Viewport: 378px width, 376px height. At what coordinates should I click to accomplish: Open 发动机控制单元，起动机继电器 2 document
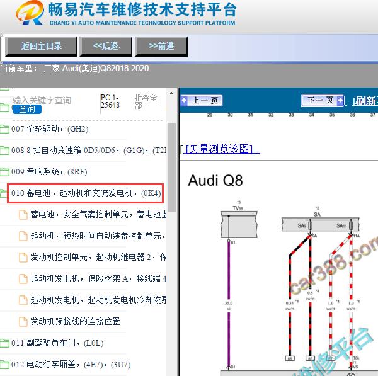pyautogui.click(x=98, y=257)
